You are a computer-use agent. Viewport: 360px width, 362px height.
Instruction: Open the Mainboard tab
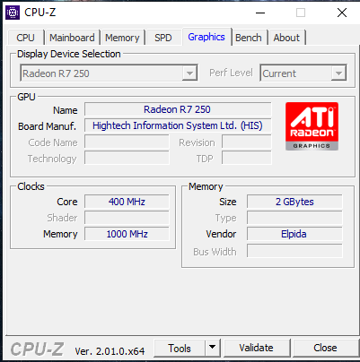72,38
